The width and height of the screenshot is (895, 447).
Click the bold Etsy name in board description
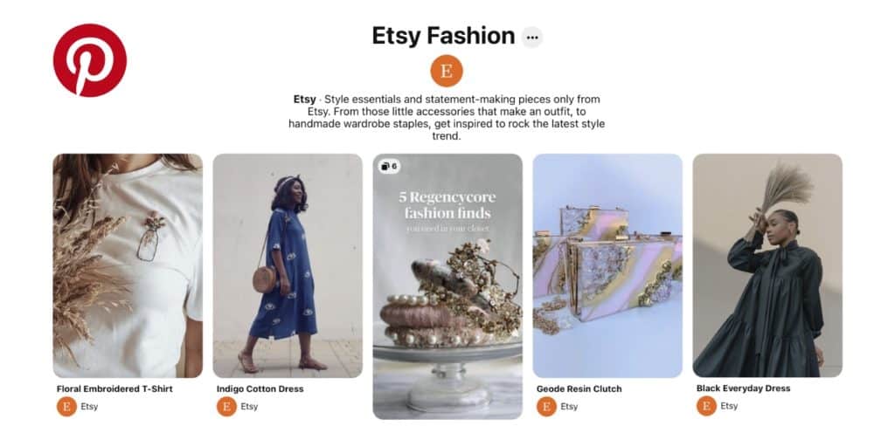(x=305, y=100)
